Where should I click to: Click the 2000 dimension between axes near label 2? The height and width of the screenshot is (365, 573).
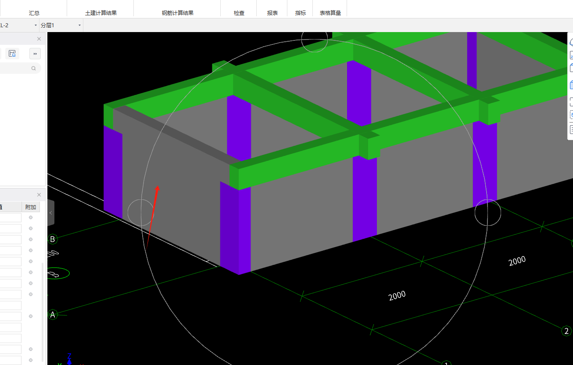click(x=517, y=261)
